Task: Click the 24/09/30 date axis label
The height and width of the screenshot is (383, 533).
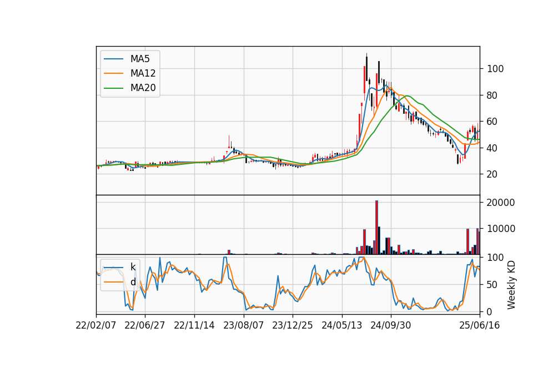Action: click(x=390, y=325)
